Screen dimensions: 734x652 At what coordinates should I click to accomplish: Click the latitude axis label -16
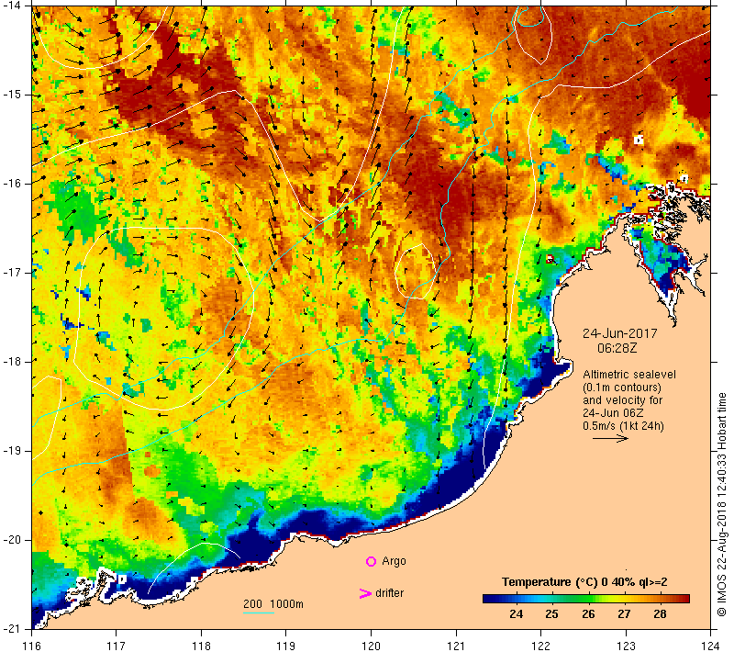pos(12,184)
